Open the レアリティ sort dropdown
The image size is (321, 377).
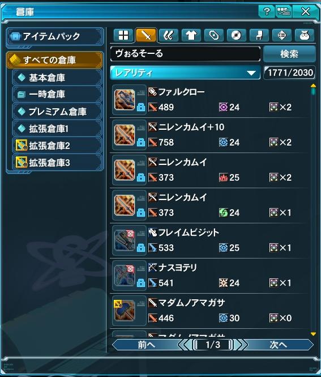185,73
